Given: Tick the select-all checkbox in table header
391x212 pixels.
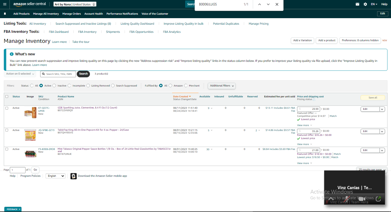Looking at the screenshot, I should pyautogui.click(x=7, y=97).
